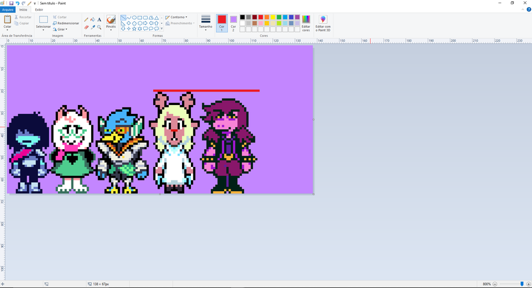
Task: Open the Colar paste dropdown arrow
Action: point(7,30)
